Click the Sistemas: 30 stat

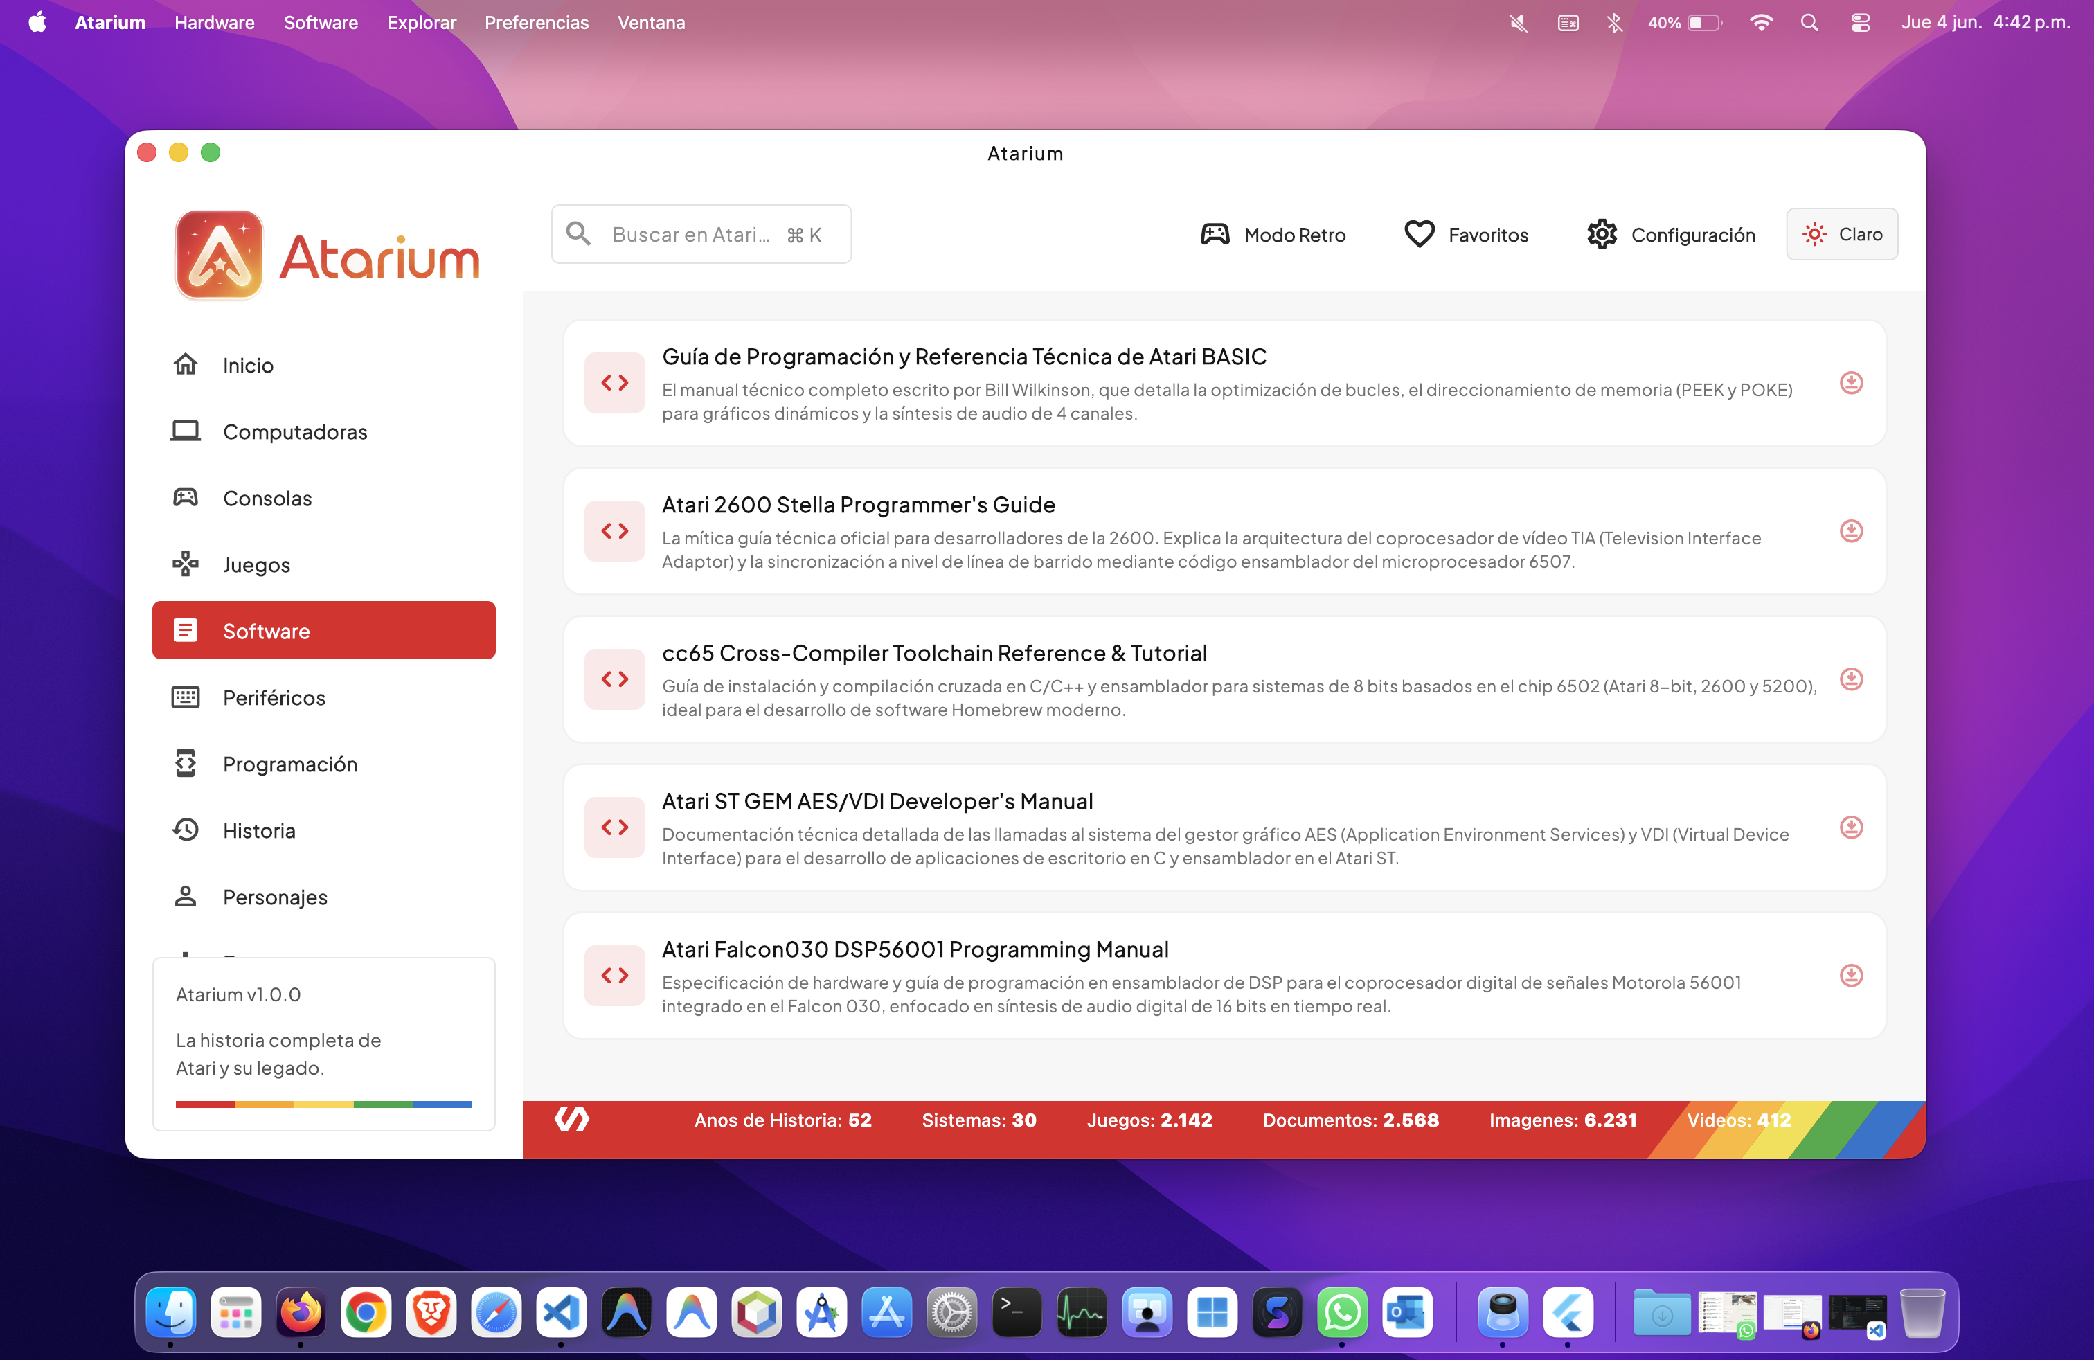coord(979,1120)
